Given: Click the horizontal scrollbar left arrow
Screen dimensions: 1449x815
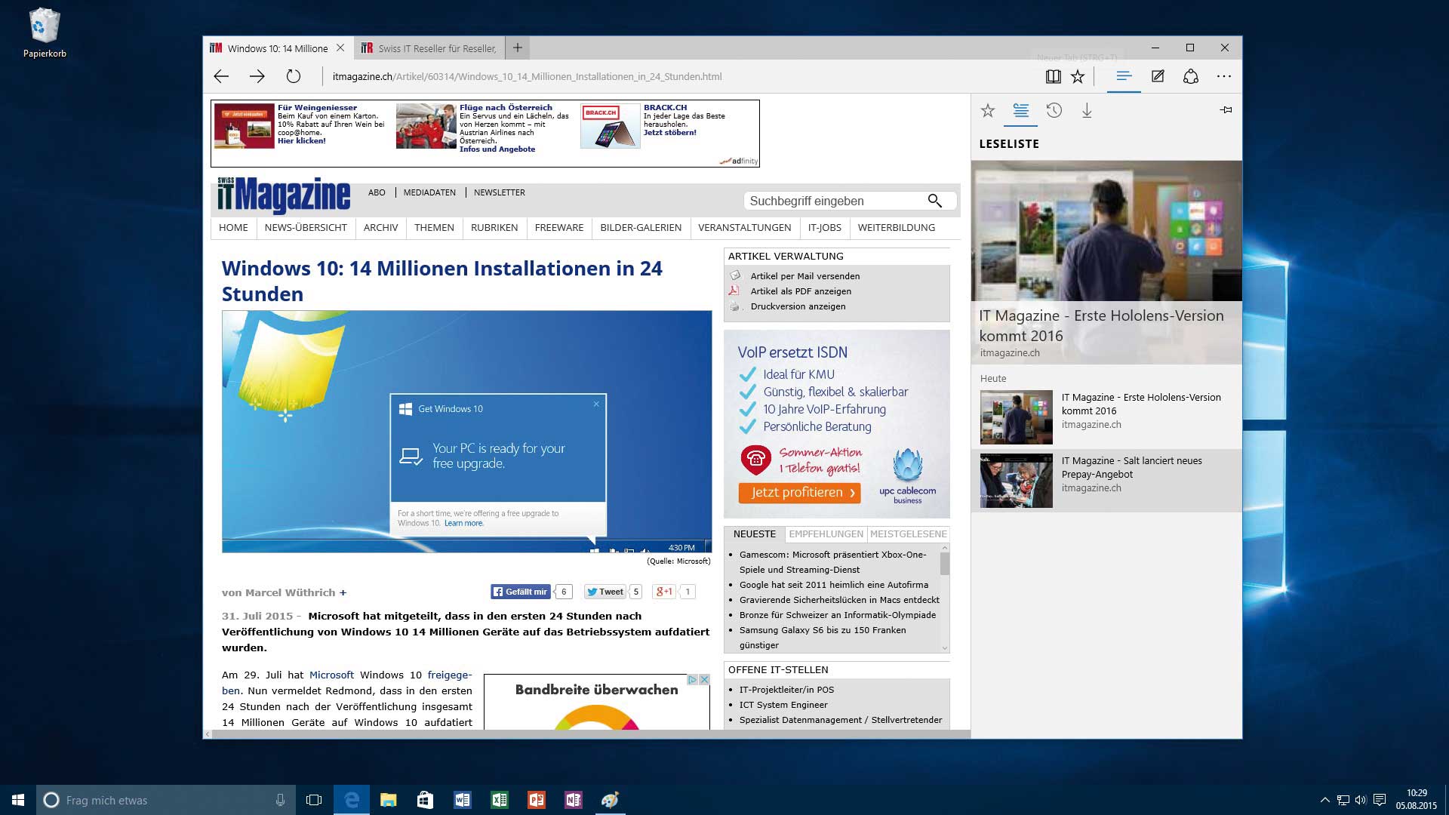Looking at the screenshot, I should point(208,733).
